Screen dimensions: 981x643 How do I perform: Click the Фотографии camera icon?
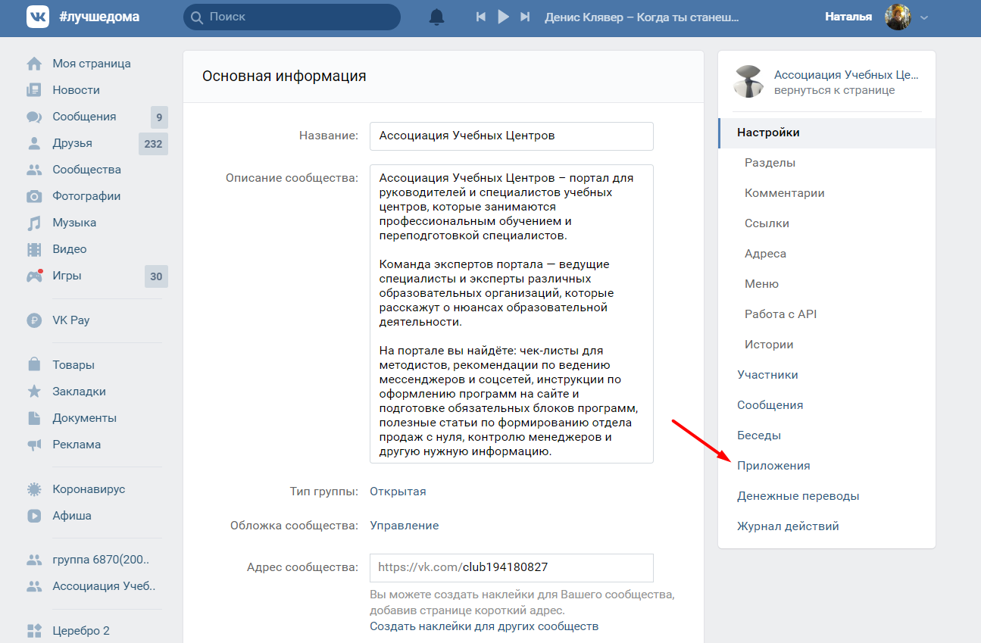34,196
